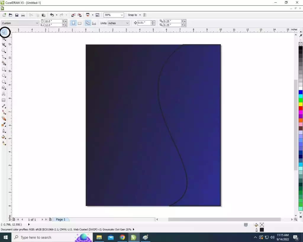Select the Table tool
The height and width of the screenshot is (242, 303).
4,100
